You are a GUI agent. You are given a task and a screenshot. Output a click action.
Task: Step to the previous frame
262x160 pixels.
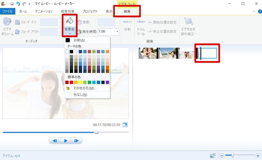54,141
